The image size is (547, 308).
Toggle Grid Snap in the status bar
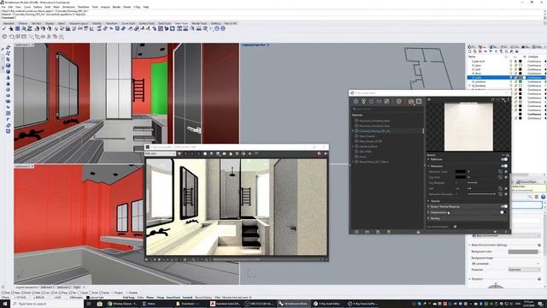point(129,298)
